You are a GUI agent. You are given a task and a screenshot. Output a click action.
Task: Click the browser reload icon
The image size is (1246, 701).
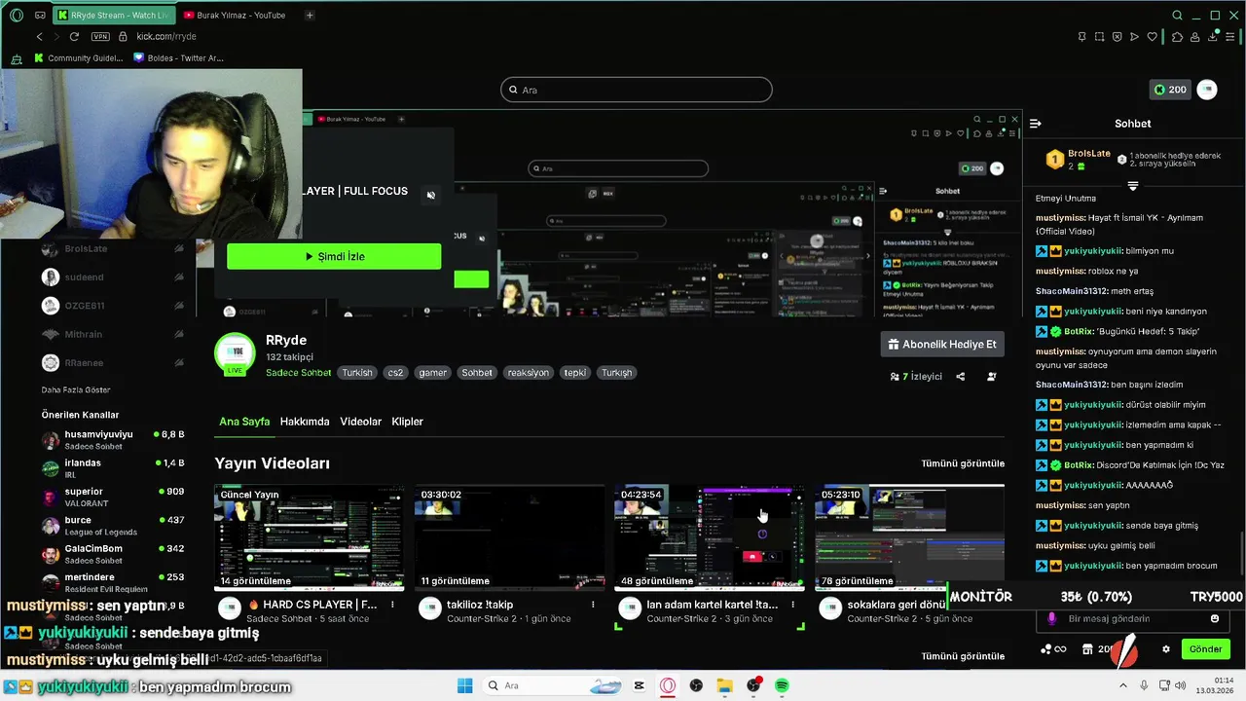[x=74, y=36]
